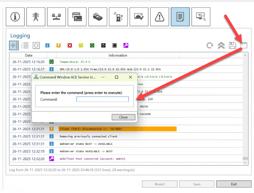Viewport: 254px width, 193px height.
Task: Select the 'Client (fd=1) disconnected' warning row
Action: pos(126,129)
